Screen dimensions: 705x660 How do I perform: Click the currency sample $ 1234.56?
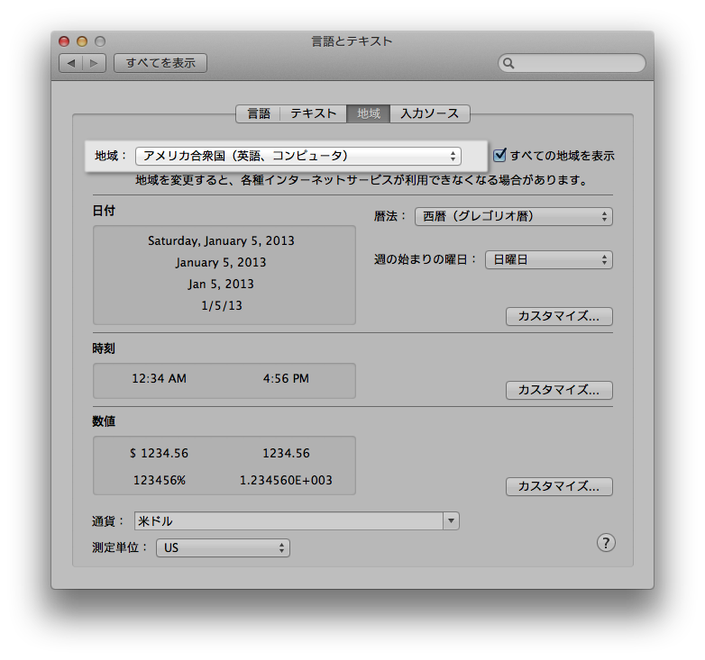160,453
